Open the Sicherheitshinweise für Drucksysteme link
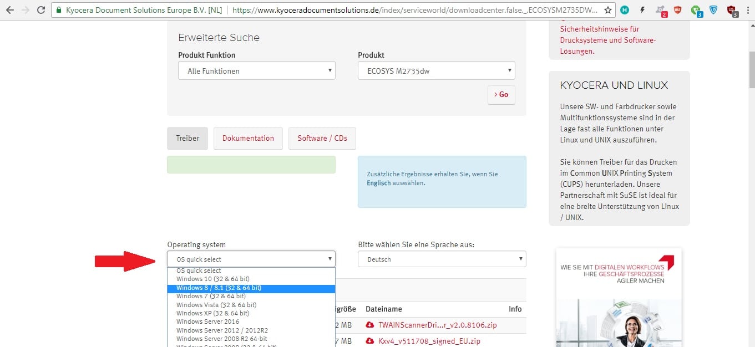755x347 pixels. 608,40
